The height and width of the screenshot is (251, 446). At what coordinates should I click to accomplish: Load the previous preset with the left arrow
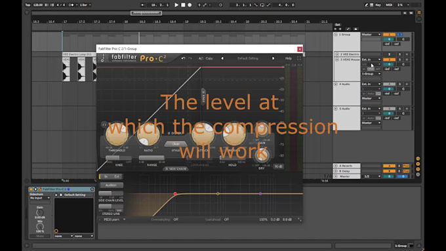tap(222, 58)
